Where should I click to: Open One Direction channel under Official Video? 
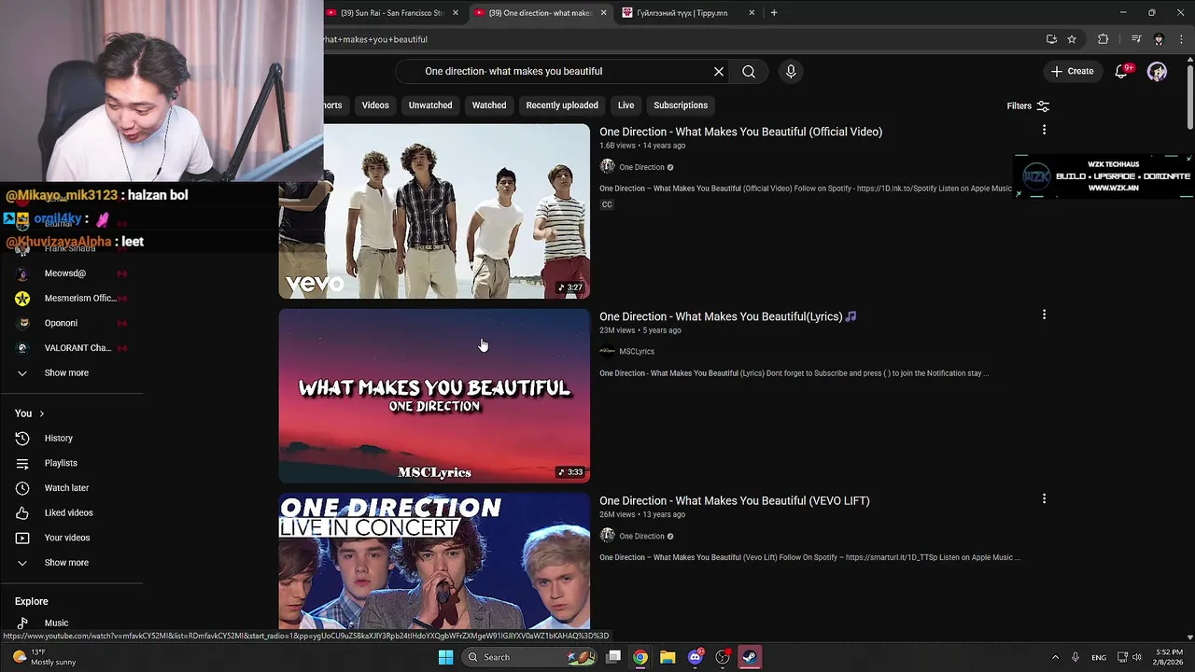pyautogui.click(x=641, y=167)
